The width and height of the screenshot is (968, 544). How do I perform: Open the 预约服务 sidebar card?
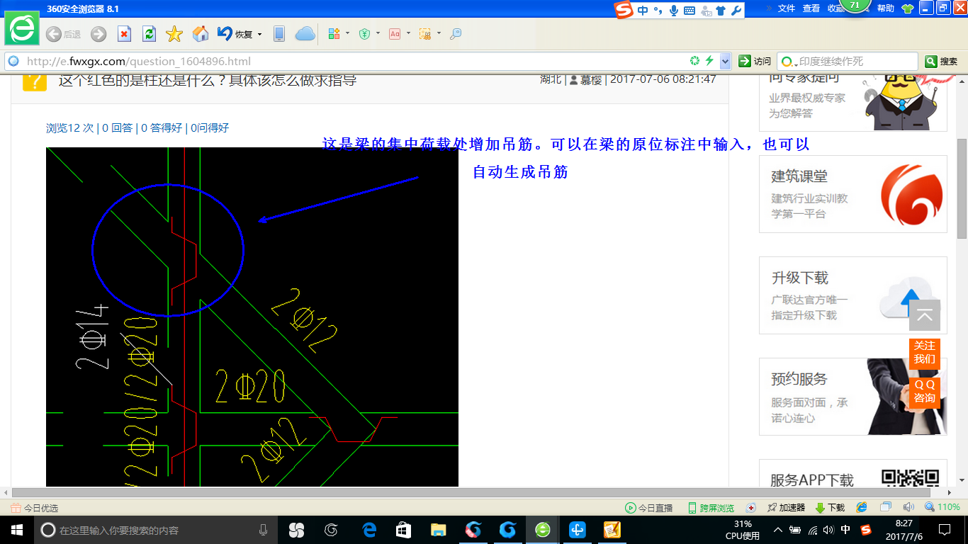click(x=852, y=397)
